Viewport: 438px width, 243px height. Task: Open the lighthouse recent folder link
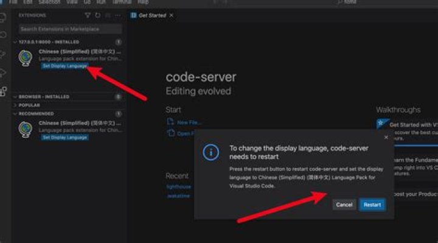tap(178, 187)
